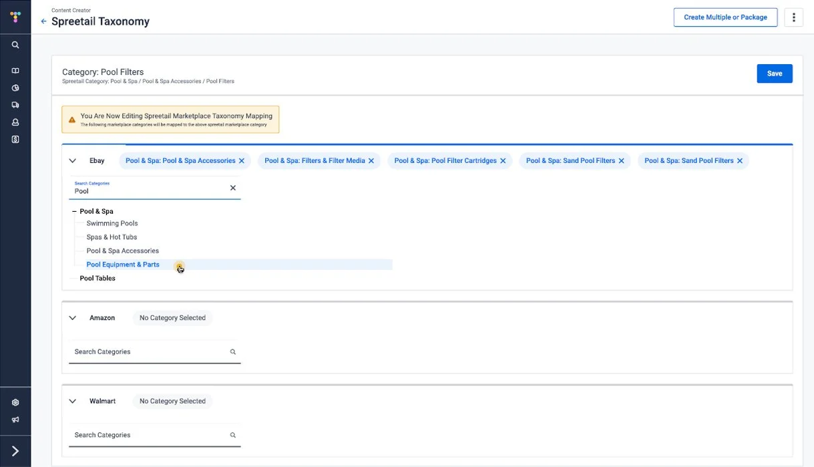The image size is (814, 467).
Task: Remove the Pool Filter Cartridges chip
Action: [503, 161]
